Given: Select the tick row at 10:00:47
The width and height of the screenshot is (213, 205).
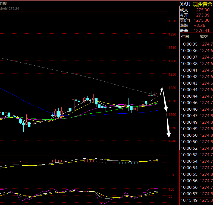Looking at the screenshot, I should tap(197, 116).
